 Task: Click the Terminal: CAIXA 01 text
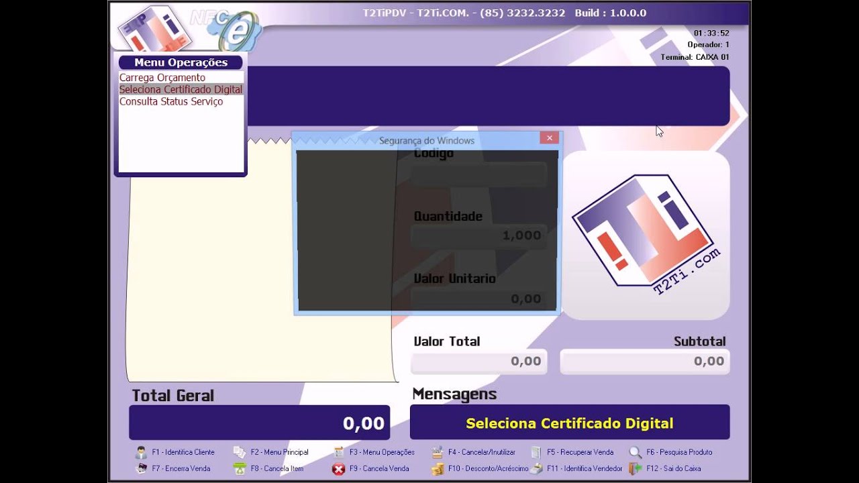click(695, 57)
